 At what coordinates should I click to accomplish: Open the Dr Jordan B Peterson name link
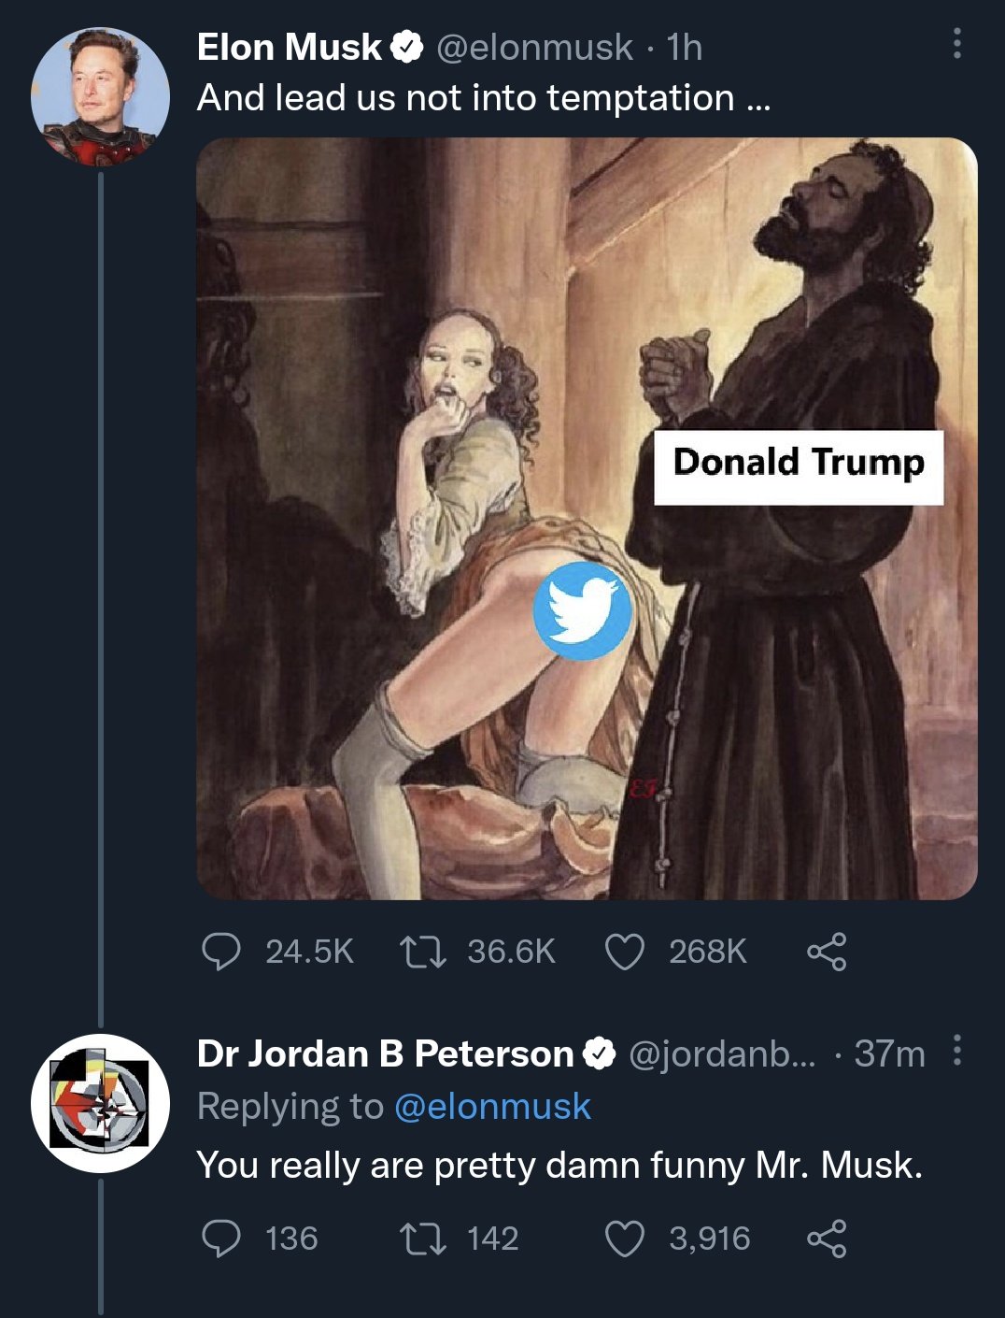(x=385, y=1053)
